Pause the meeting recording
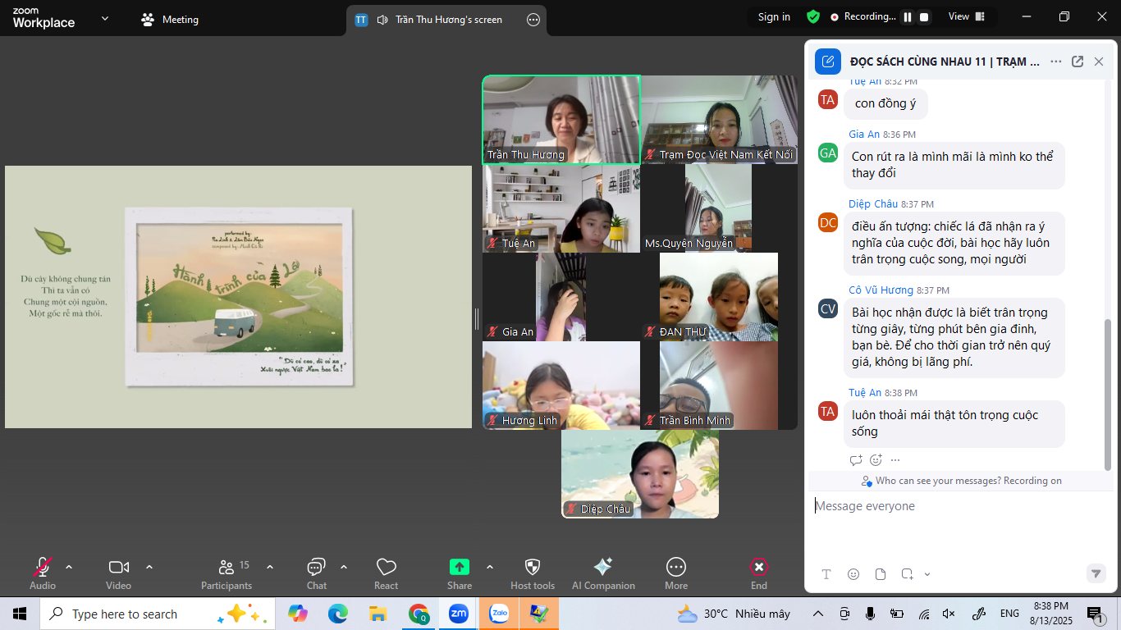This screenshot has height=630, width=1121. coord(908,17)
